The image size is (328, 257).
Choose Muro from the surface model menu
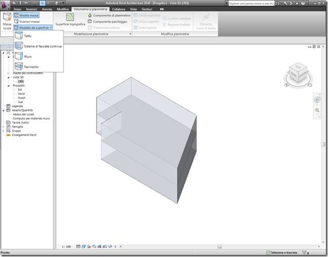click(x=39, y=56)
